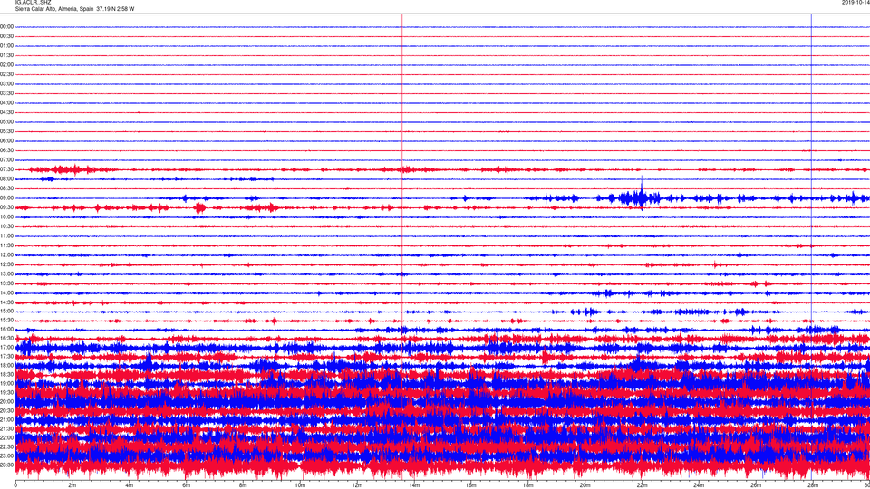Viewport: 870px width, 489px height.
Task: Select the 11:00 time label
Action: point(6,236)
